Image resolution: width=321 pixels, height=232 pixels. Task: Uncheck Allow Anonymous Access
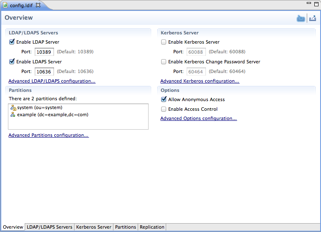click(164, 99)
